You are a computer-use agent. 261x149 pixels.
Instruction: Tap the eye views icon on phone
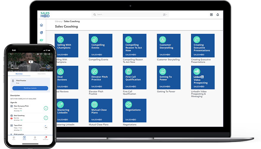(38, 54)
